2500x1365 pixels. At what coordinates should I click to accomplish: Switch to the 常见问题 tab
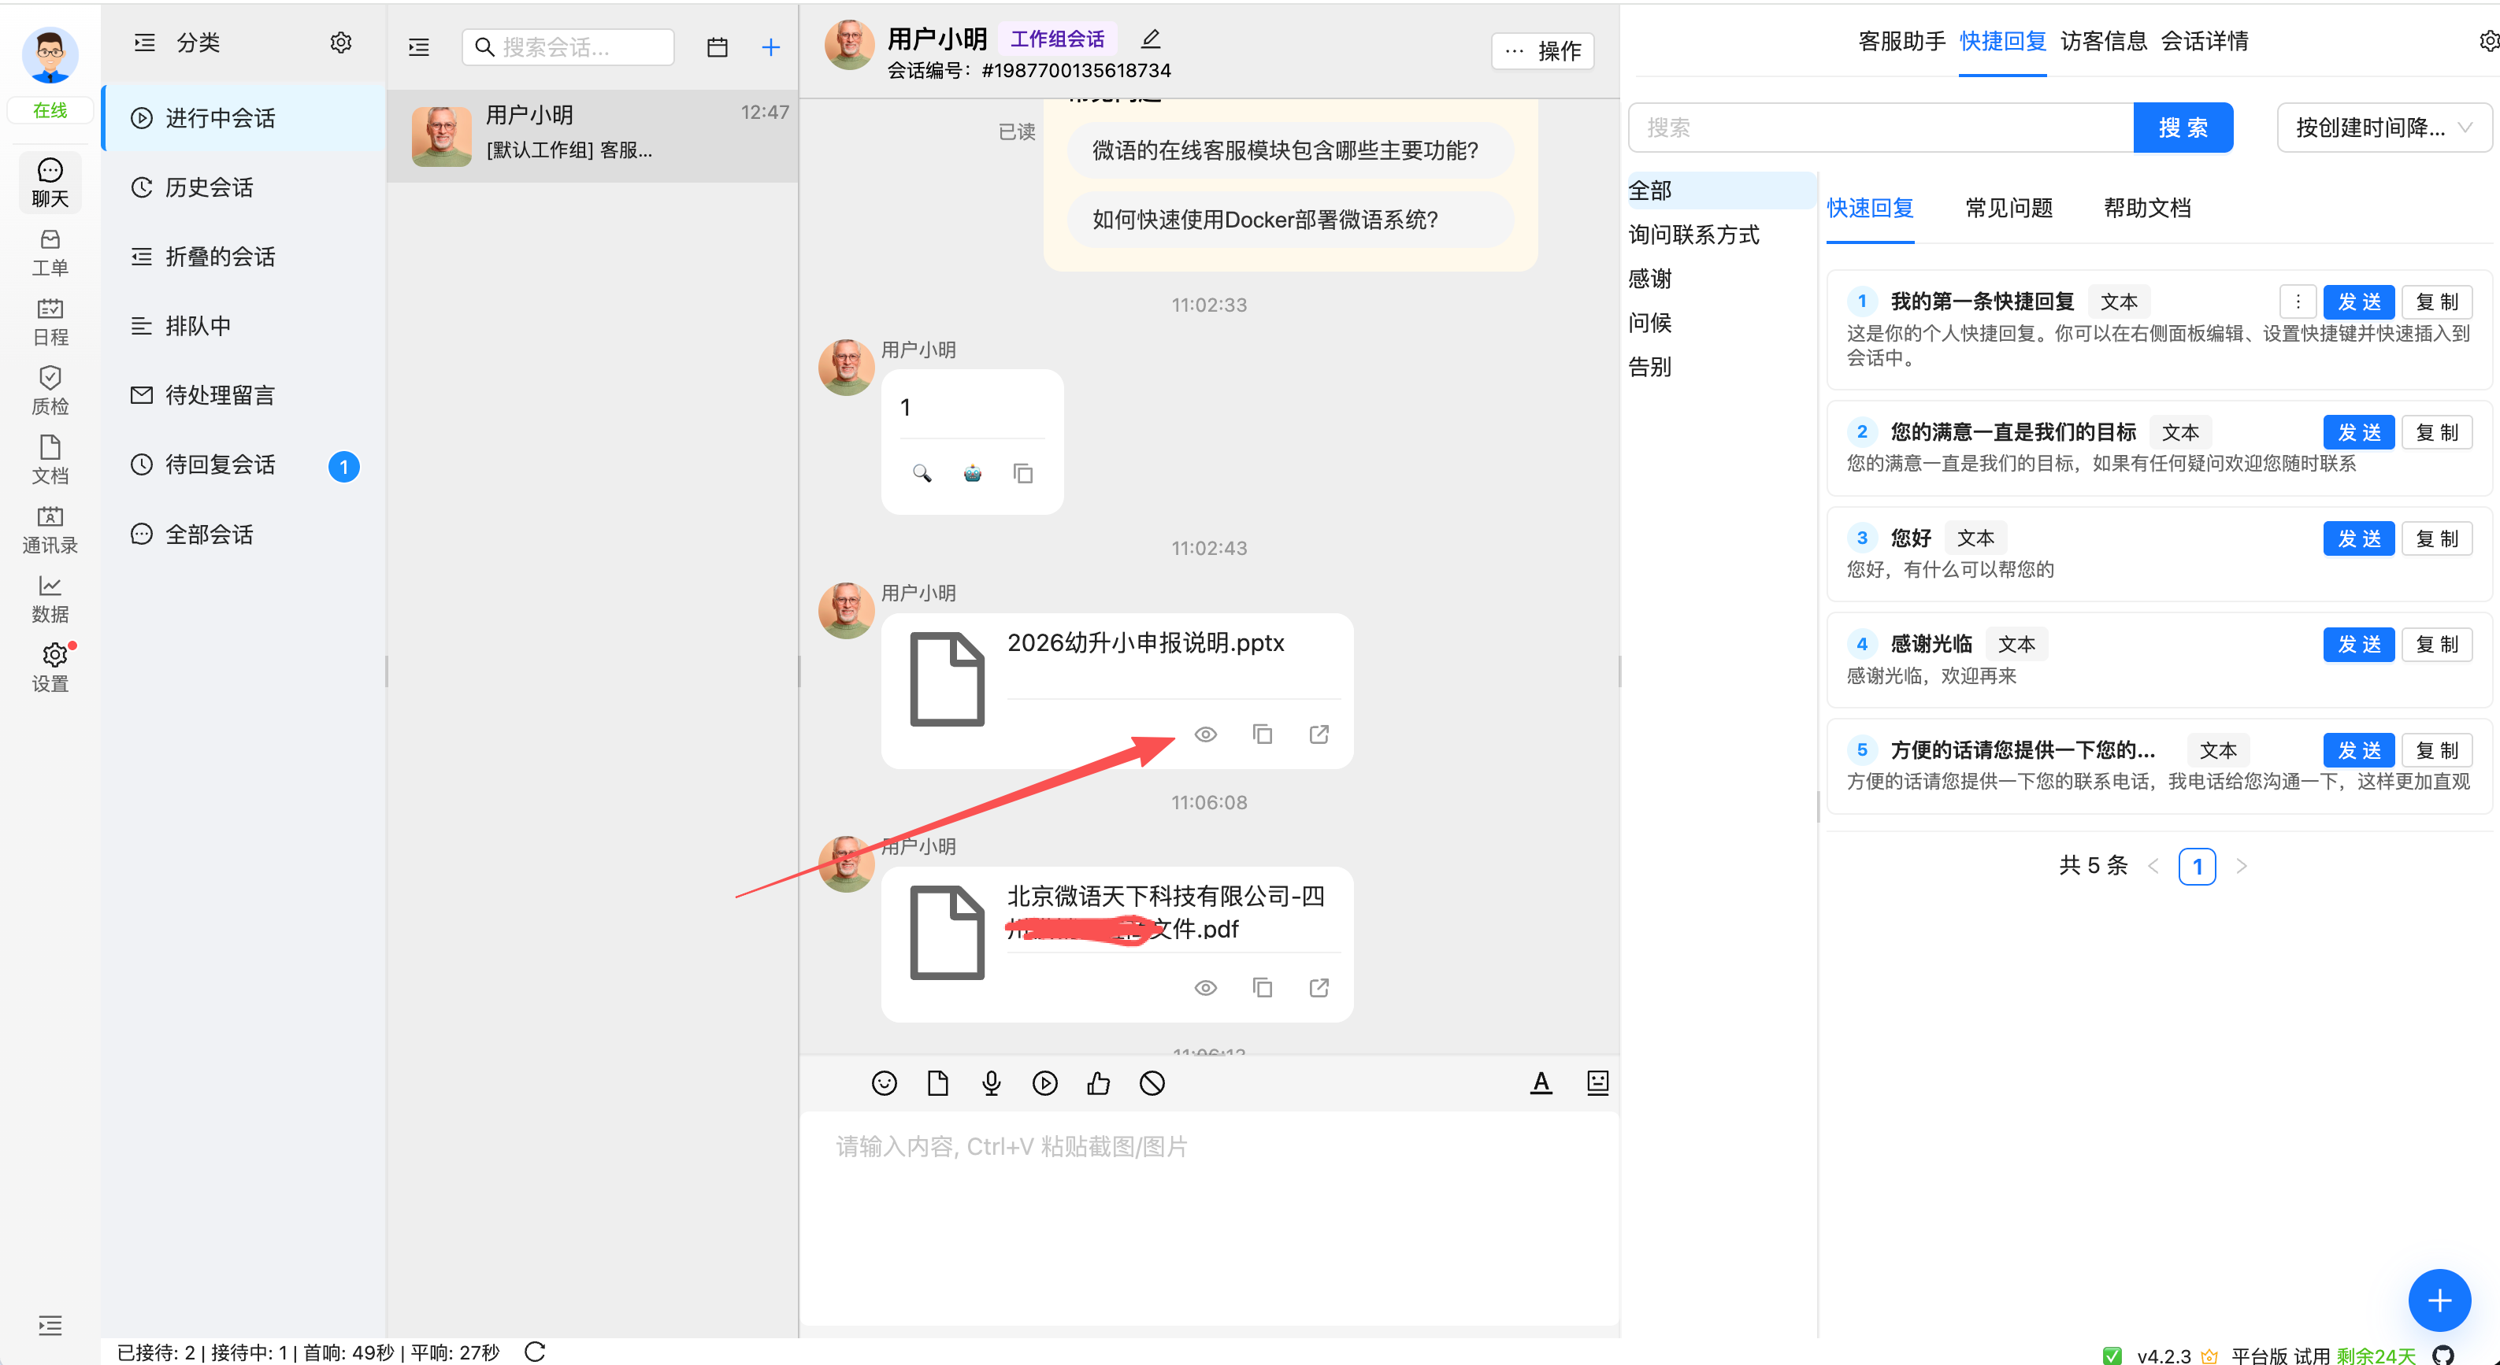2009,208
